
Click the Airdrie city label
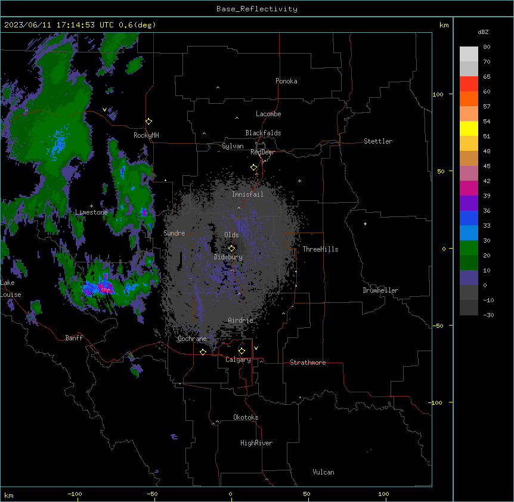coord(240,320)
